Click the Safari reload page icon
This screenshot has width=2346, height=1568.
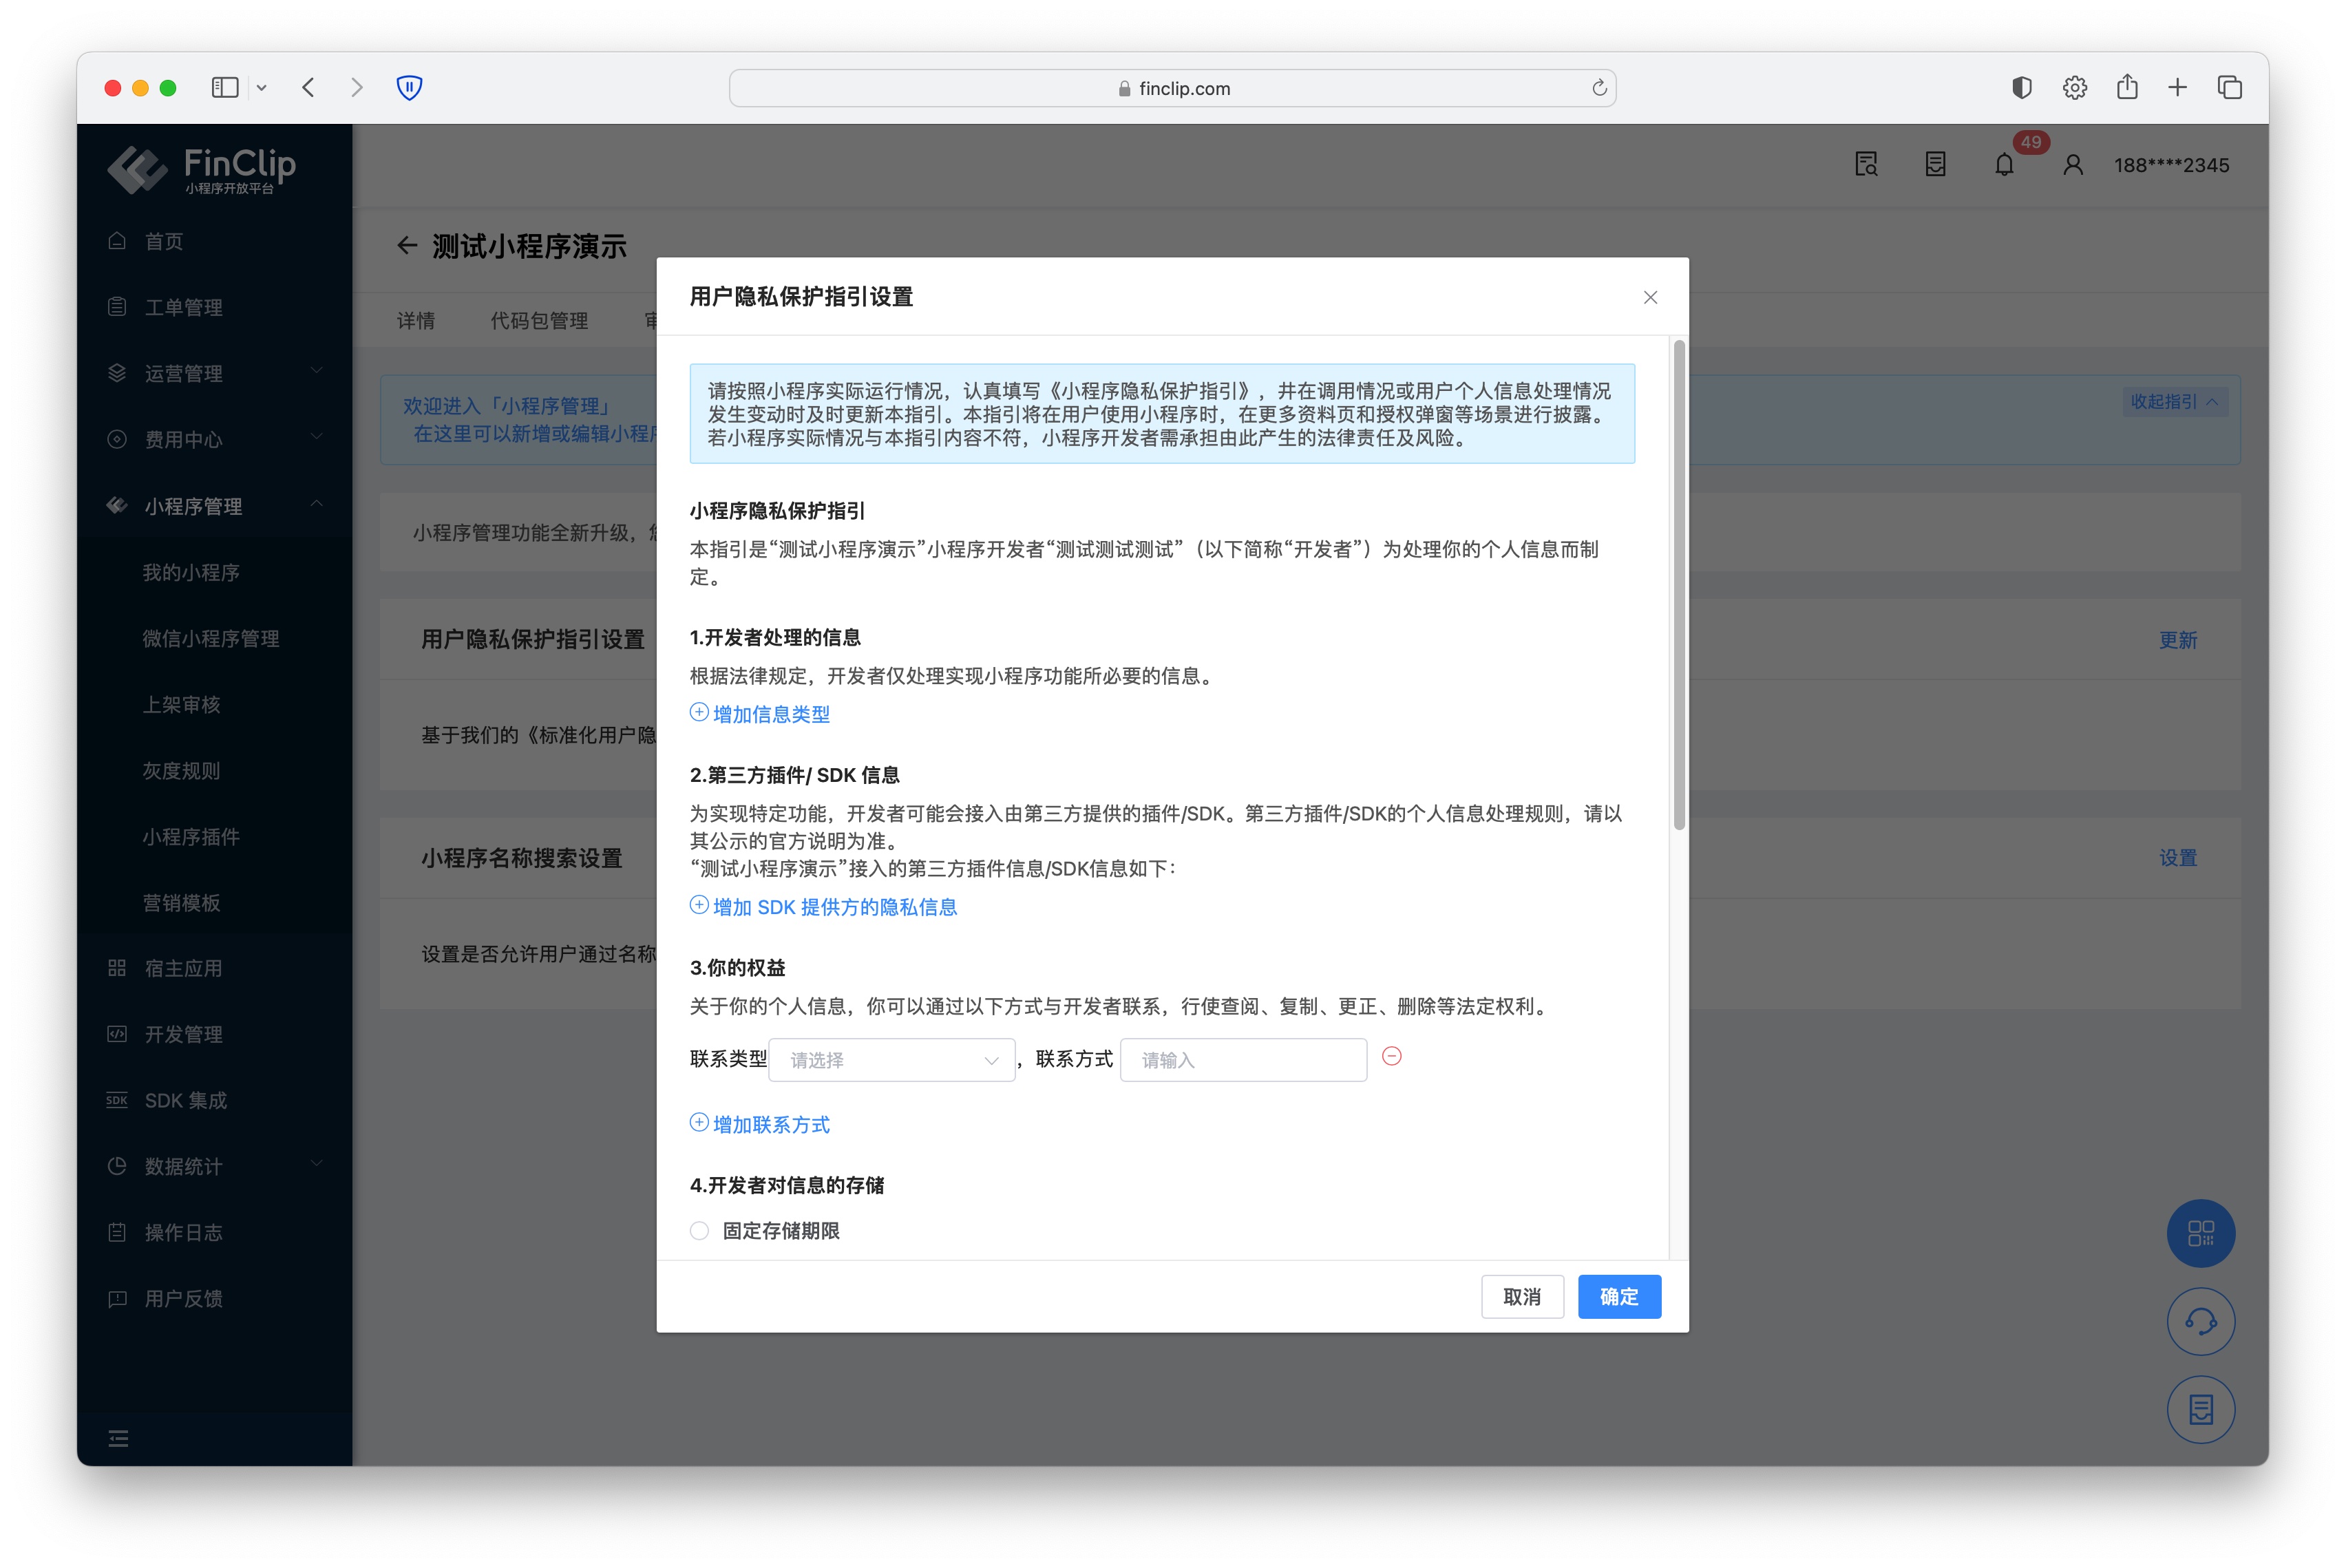1599,88
